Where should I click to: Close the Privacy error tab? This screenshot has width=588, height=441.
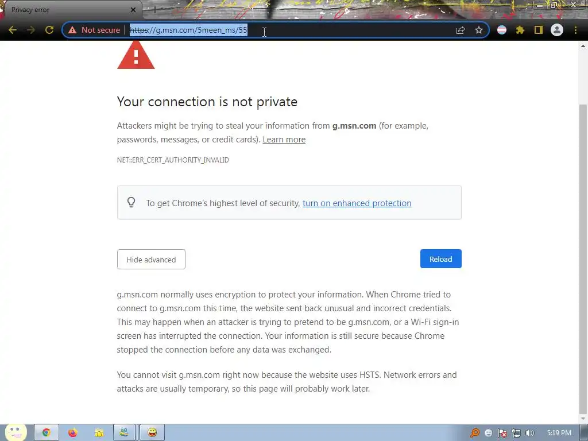[133, 10]
